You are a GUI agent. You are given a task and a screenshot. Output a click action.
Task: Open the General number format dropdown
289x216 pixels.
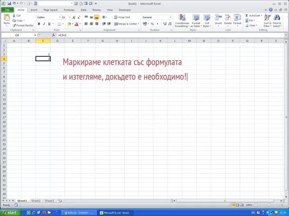click(171, 17)
